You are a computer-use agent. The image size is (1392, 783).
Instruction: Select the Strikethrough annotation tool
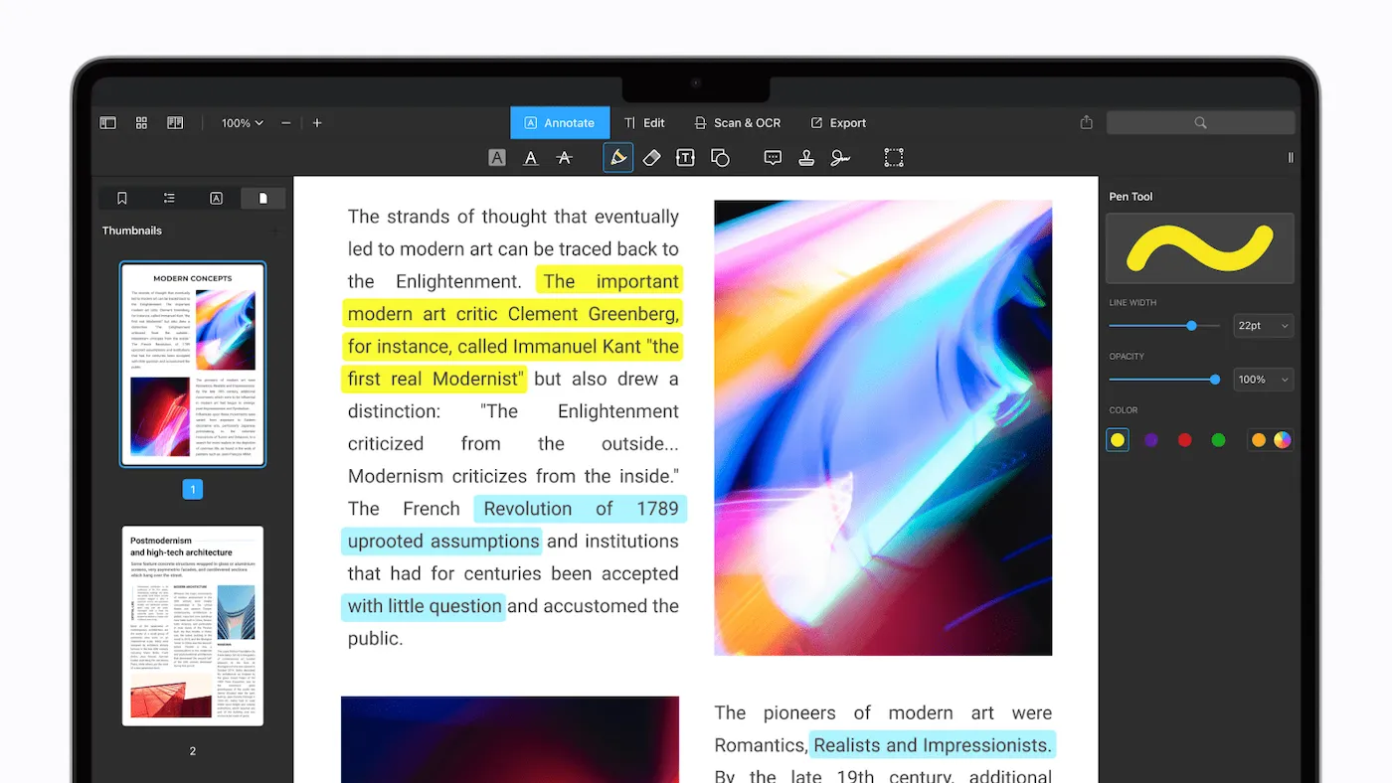tap(564, 157)
